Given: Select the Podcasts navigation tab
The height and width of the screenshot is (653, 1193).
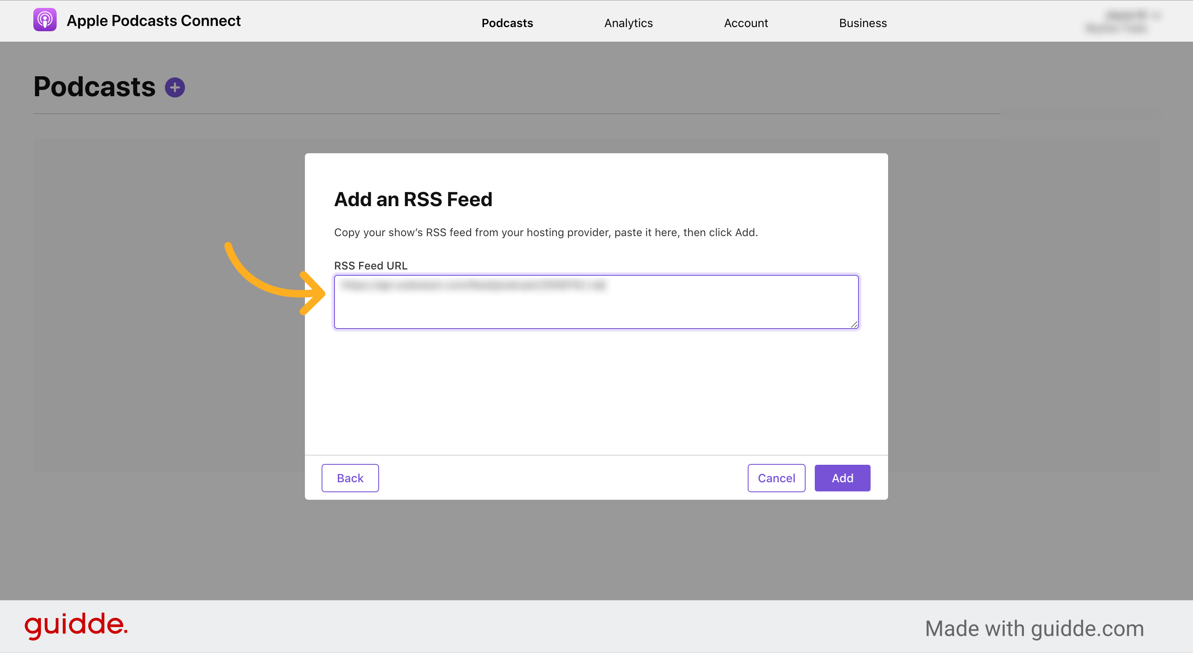Looking at the screenshot, I should pos(507,22).
